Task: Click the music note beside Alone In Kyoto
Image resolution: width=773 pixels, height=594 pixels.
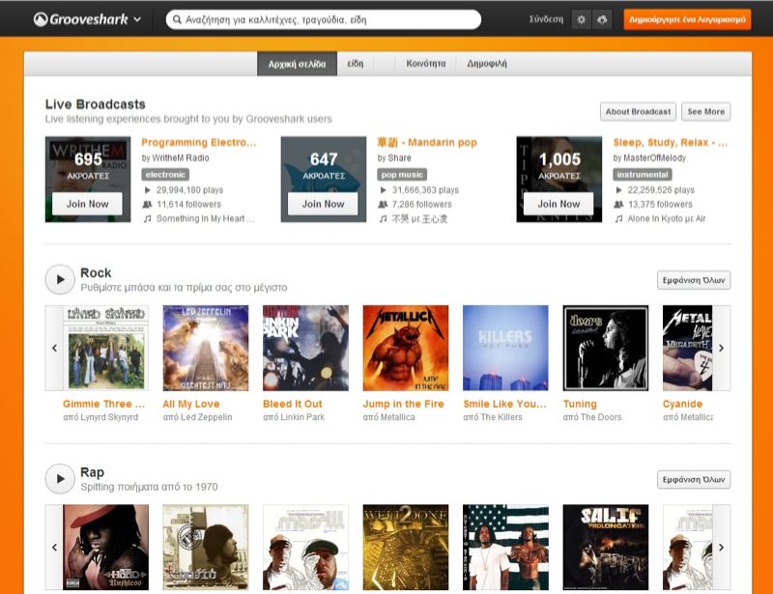Action: coord(618,218)
